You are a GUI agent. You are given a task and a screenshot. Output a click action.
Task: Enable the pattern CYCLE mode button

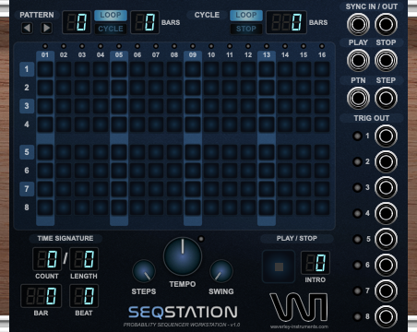click(x=111, y=29)
